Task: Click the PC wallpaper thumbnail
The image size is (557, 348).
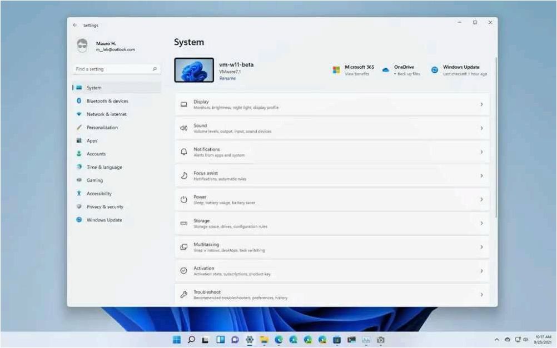Action: coord(194,70)
